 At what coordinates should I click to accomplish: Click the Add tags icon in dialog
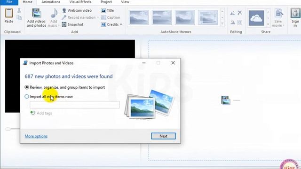(32, 113)
